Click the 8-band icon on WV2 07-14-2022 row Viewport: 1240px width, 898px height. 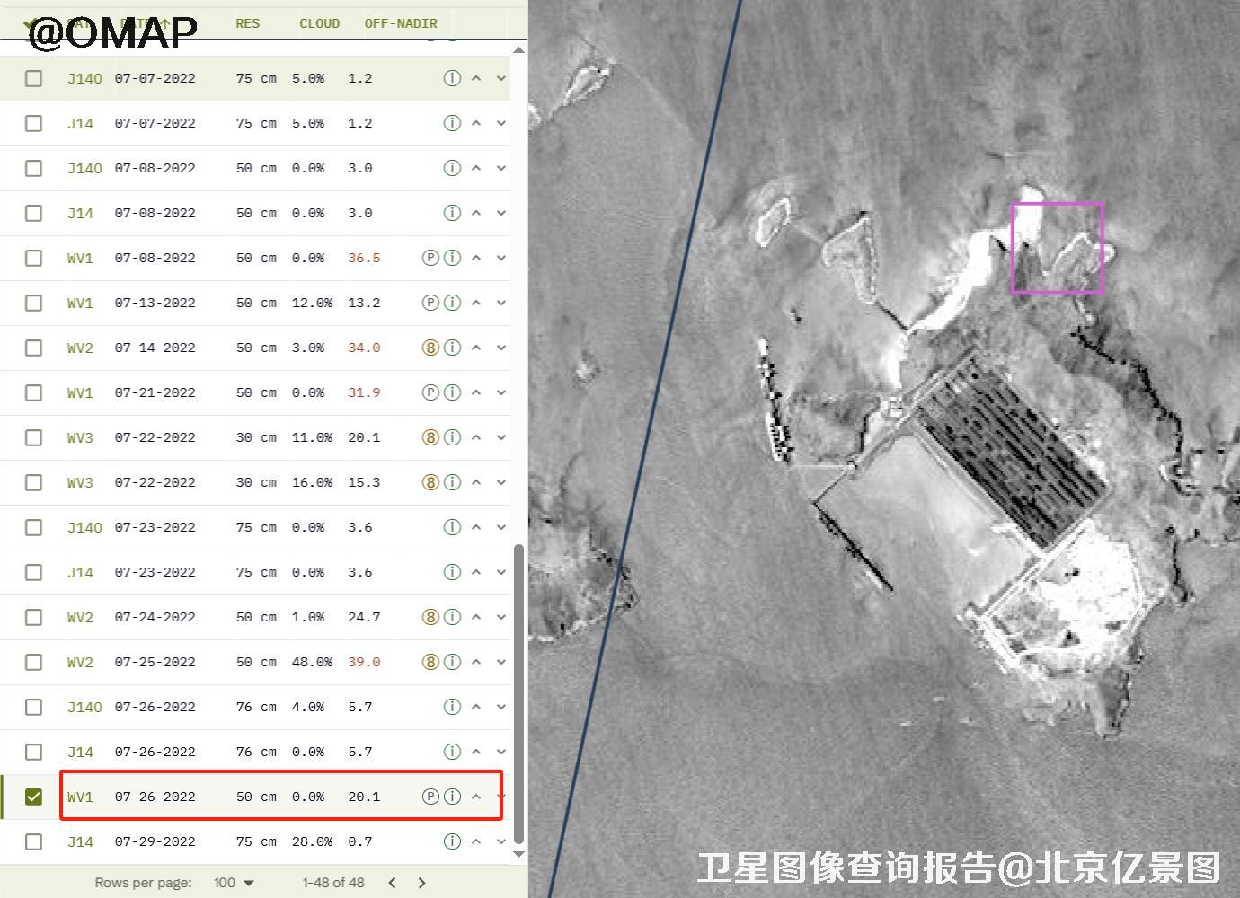(430, 348)
